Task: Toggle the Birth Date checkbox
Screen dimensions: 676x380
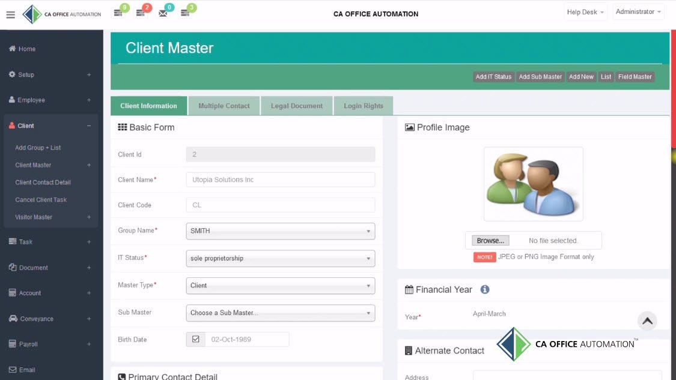Action: point(195,339)
